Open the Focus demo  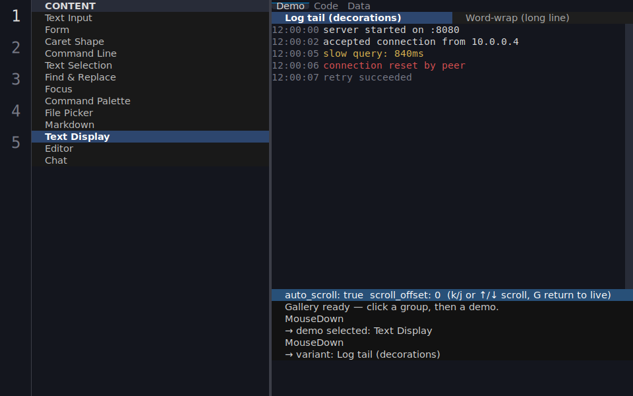tap(150, 89)
